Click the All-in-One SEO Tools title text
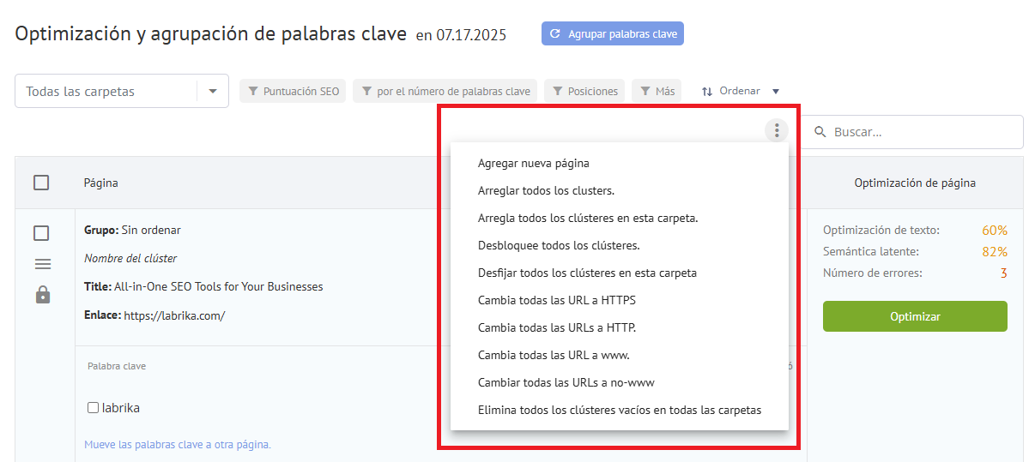This screenshot has height=462, width=1035. (219, 286)
